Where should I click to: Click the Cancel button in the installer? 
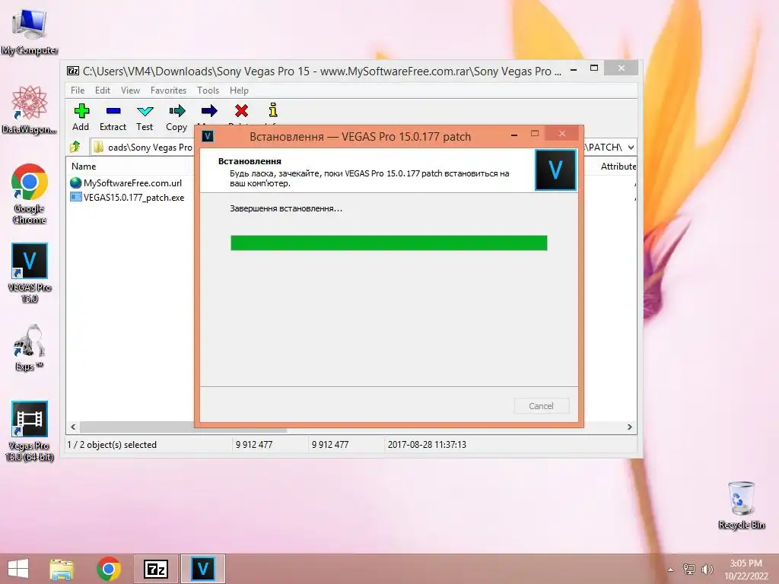coord(542,406)
